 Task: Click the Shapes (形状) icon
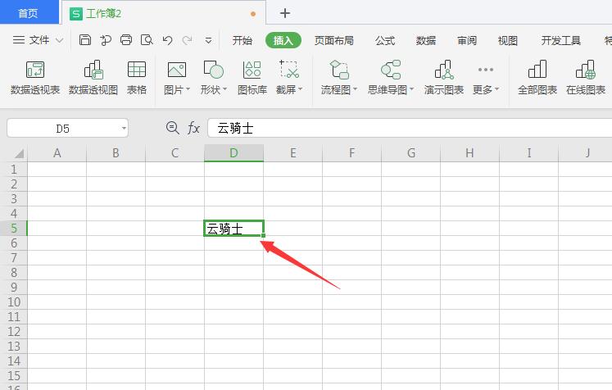point(213,70)
